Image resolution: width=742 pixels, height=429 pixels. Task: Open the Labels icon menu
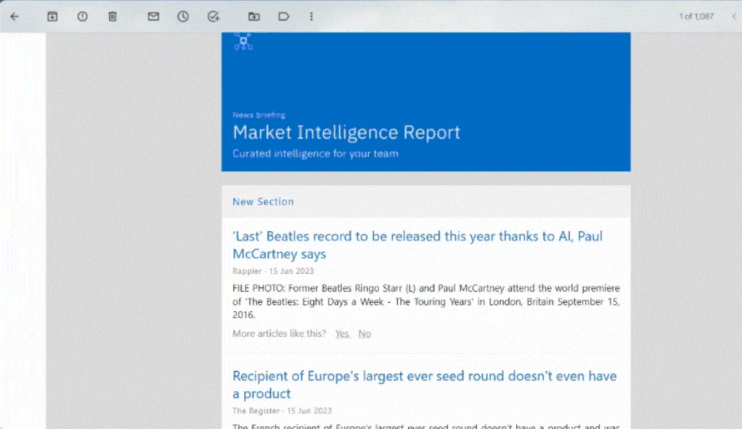click(284, 16)
